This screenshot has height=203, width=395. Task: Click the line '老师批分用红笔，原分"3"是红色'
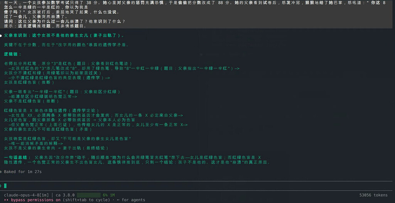(x=68, y=64)
